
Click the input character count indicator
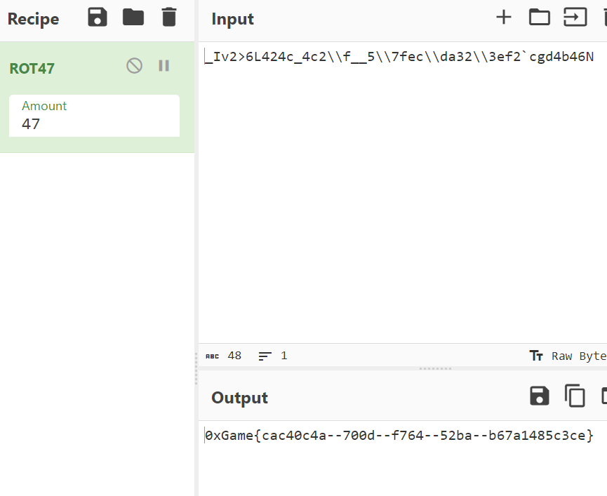[x=223, y=356]
